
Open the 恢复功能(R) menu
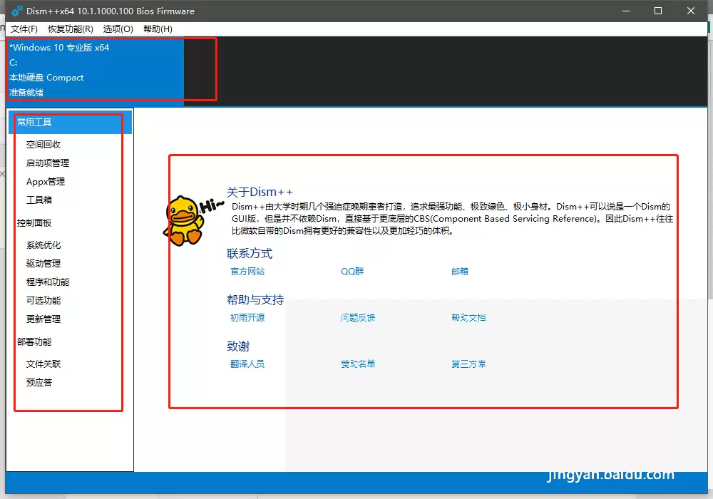tap(71, 29)
